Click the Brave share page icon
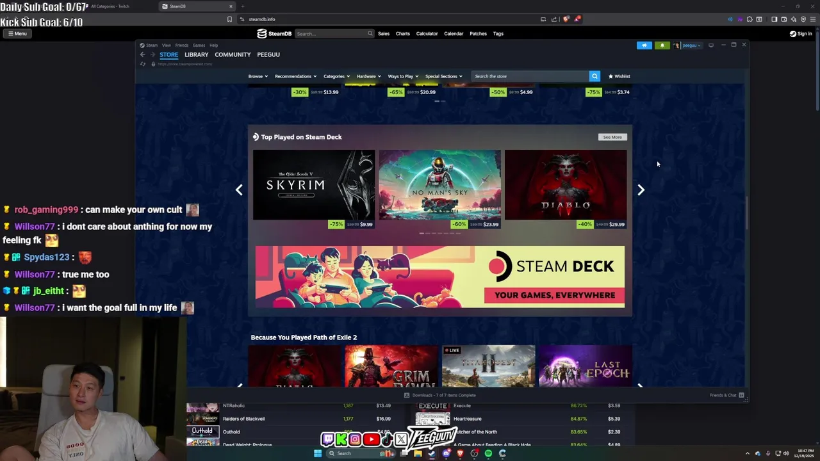Image resolution: width=820 pixels, height=461 pixels. (x=554, y=19)
